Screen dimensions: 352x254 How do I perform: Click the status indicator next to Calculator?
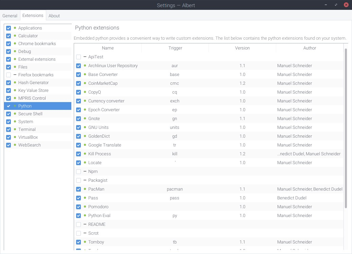click(x=15, y=36)
